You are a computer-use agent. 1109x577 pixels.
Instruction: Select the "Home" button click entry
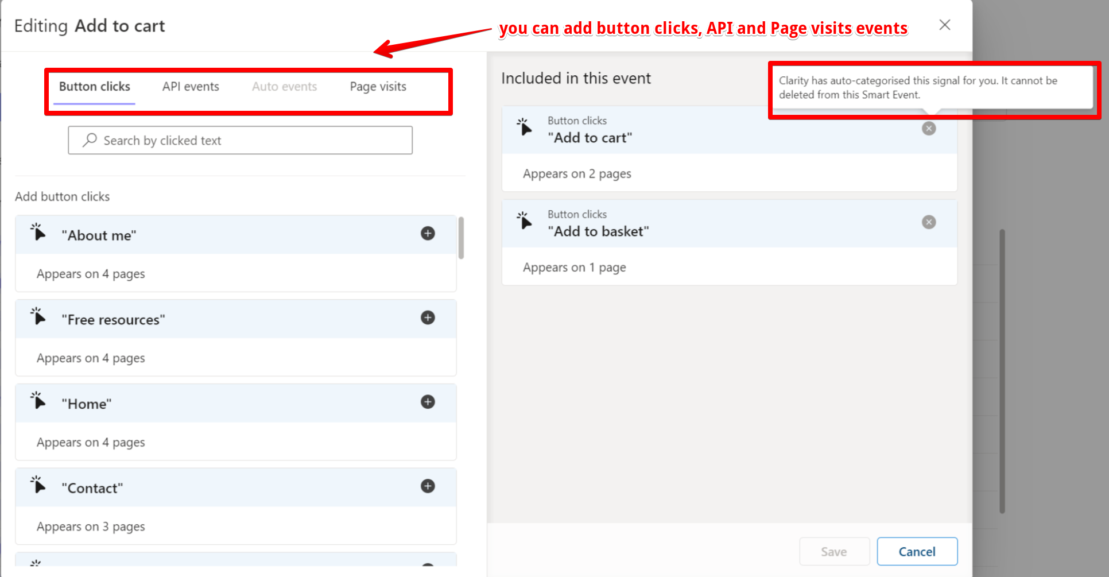point(86,403)
